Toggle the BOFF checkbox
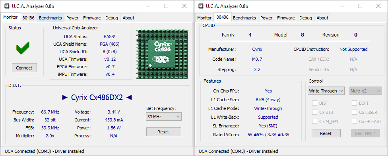The width and height of the screenshot is (388, 156). (x=354, y=103)
